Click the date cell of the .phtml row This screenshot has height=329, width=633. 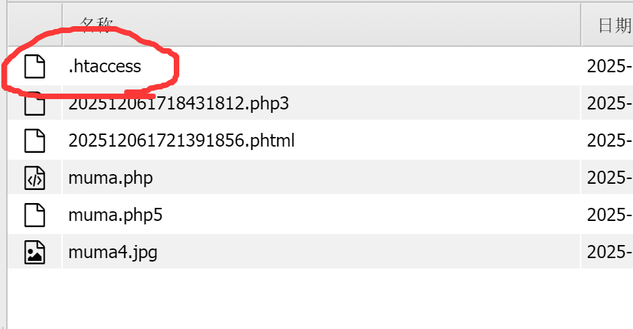point(609,141)
